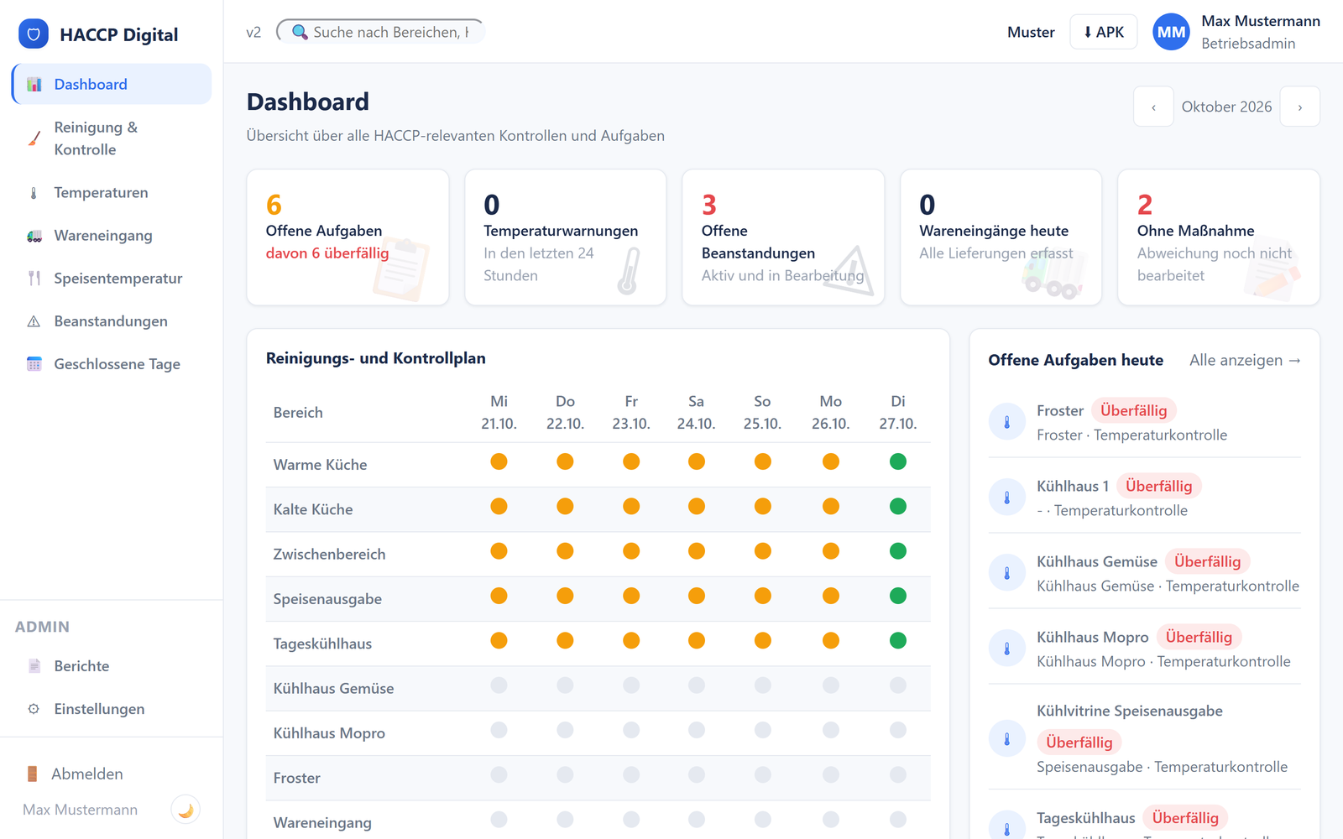
Task: Go to previous month with left chevron
Action: (x=1153, y=107)
